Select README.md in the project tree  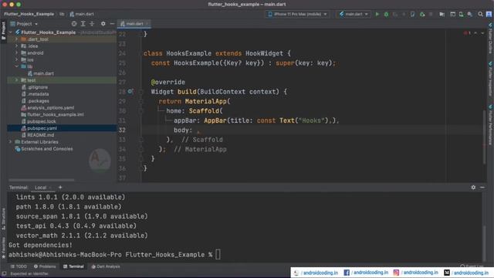[38, 135]
